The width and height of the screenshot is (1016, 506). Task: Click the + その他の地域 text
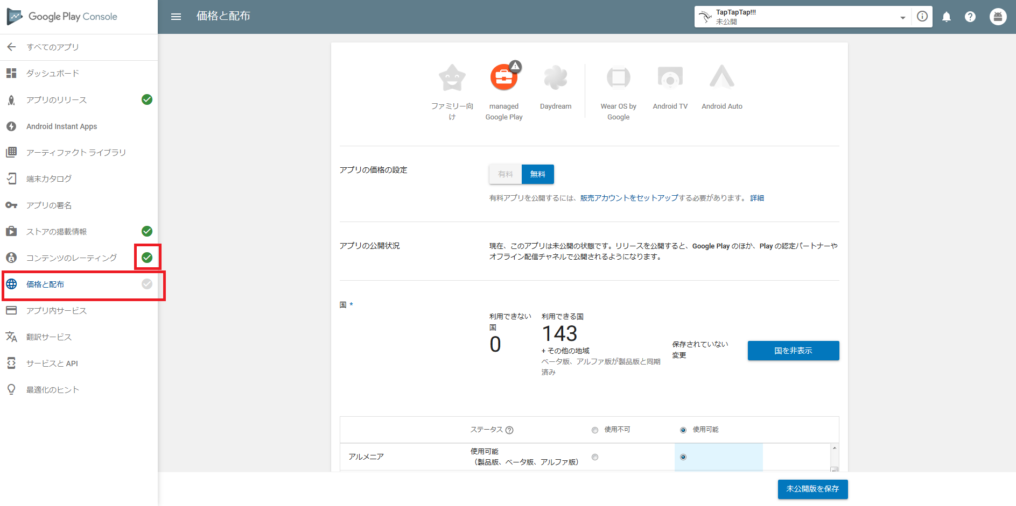click(565, 351)
